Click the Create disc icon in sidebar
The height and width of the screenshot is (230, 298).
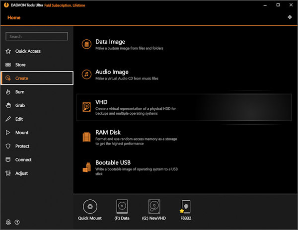[8, 78]
